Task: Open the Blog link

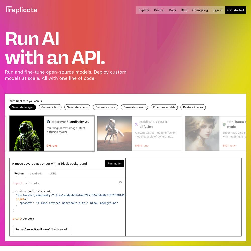Action: [184, 10]
